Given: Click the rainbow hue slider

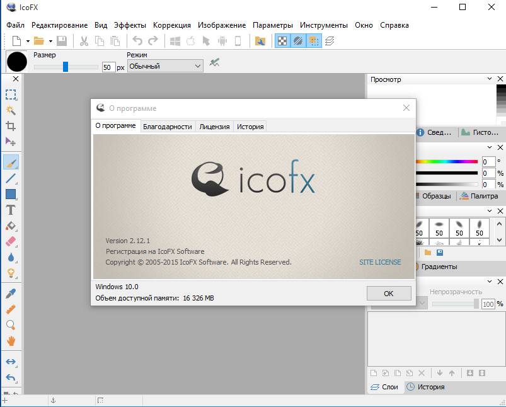Looking at the screenshot, I should click(x=447, y=162).
